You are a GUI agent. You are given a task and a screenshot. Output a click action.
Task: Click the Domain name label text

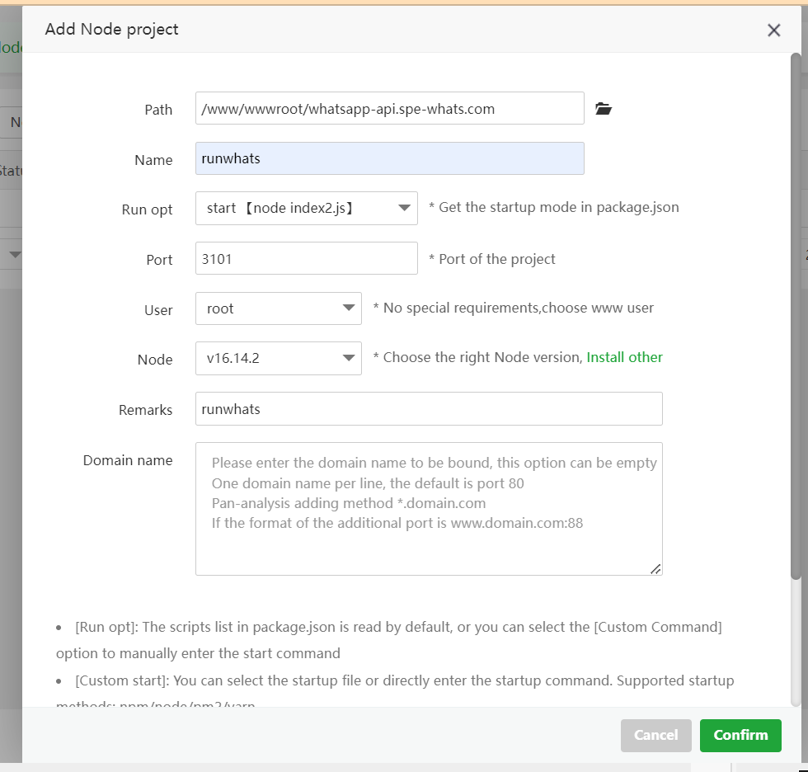[x=128, y=460]
